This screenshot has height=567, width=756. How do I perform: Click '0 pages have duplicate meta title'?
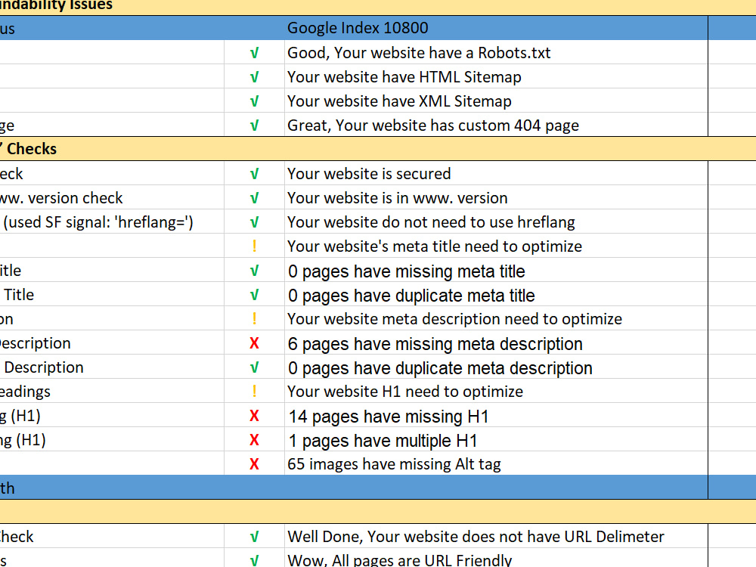pos(411,295)
